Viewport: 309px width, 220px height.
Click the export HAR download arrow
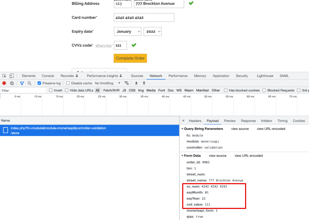(x=144, y=83)
